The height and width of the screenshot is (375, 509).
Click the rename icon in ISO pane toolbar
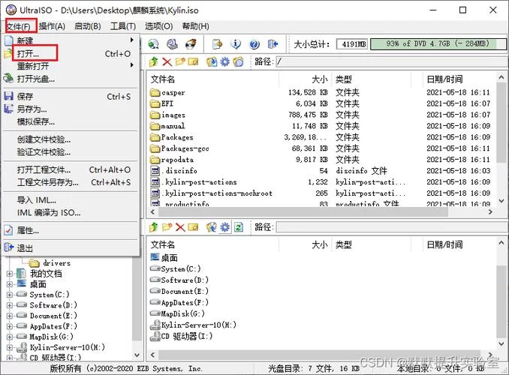pyautogui.click(x=193, y=61)
